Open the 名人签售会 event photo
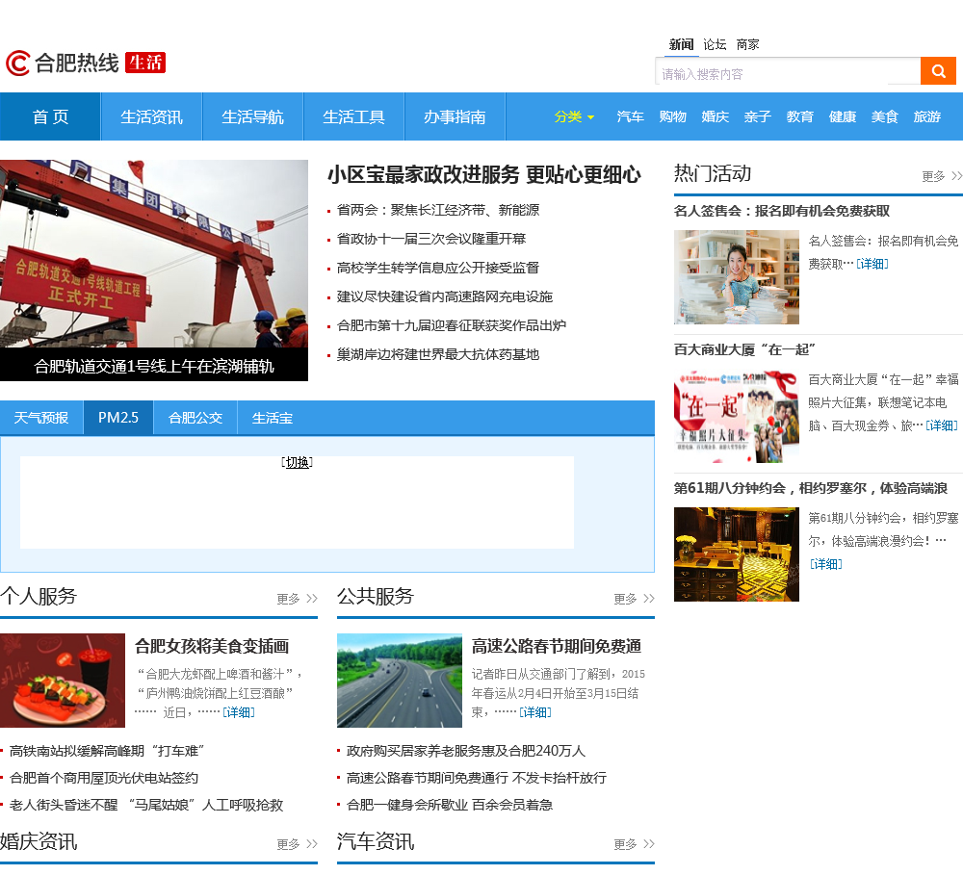 tap(737, 277)
